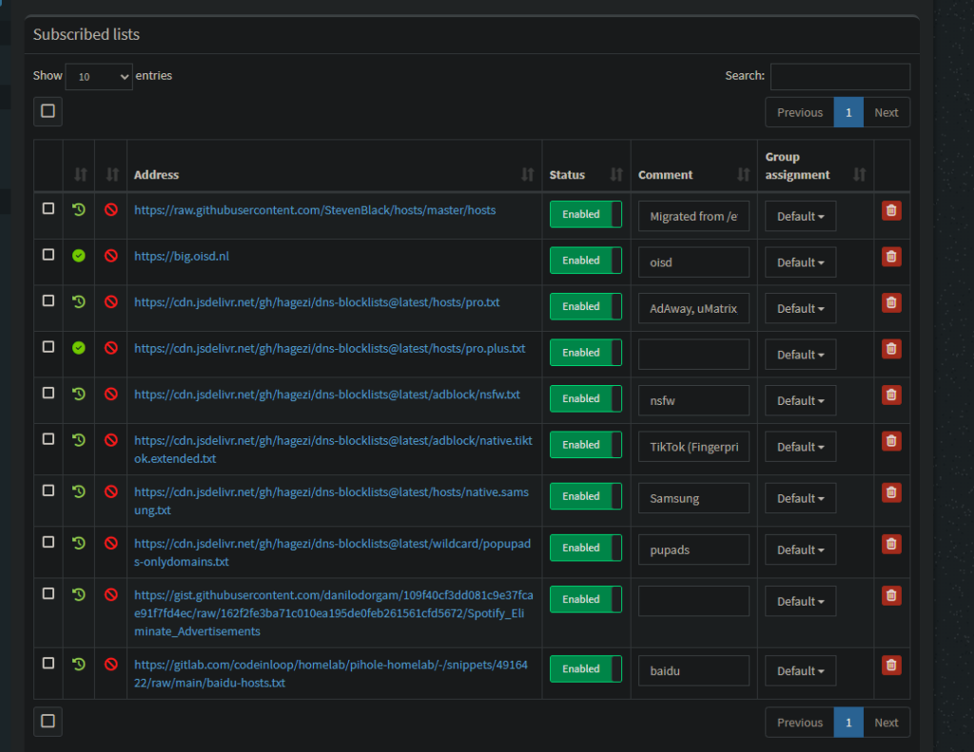Sort by the Address column sort arrows

tap(528, 175)
